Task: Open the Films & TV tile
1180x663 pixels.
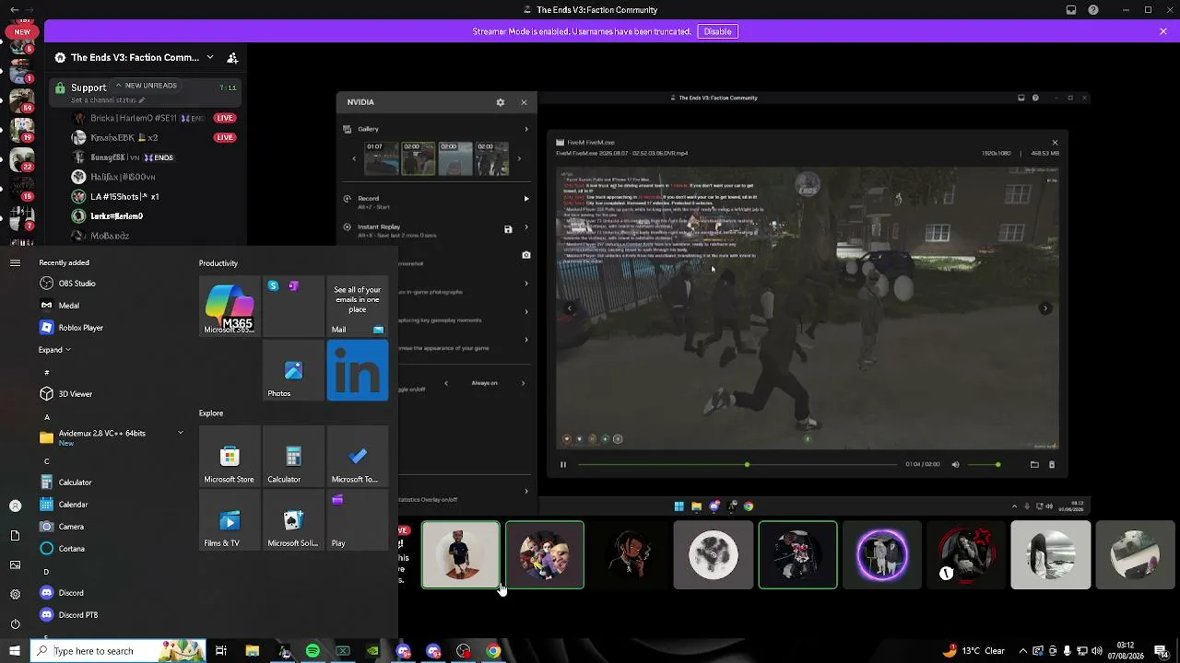Action: 230,520
